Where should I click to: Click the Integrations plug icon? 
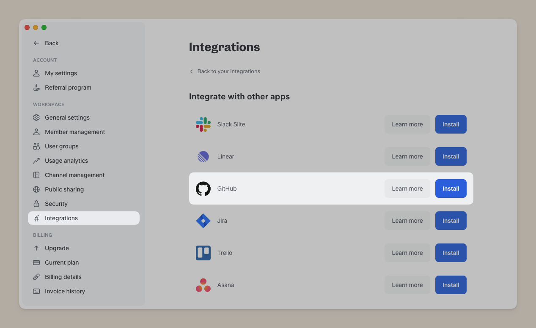click(x=36, y=218)
